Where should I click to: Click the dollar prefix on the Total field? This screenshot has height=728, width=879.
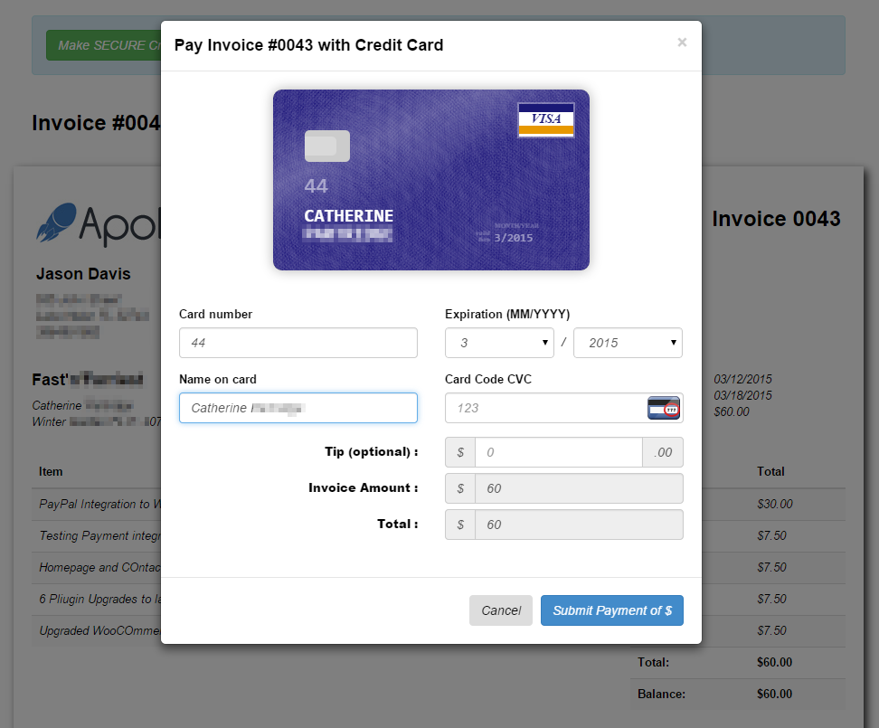click(x=459, y=525)
